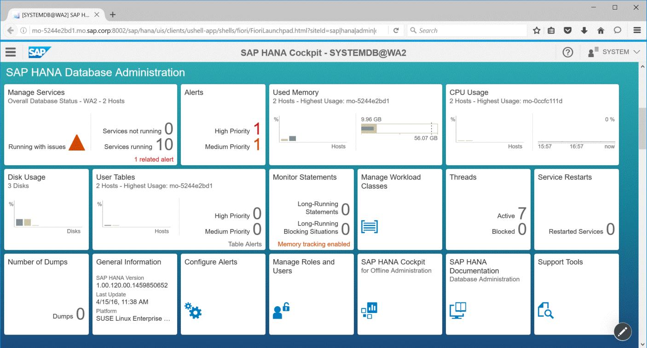This screenshot has width=647, height=348.
Task: Open the Used Memory tile
Action: (356, 124)
